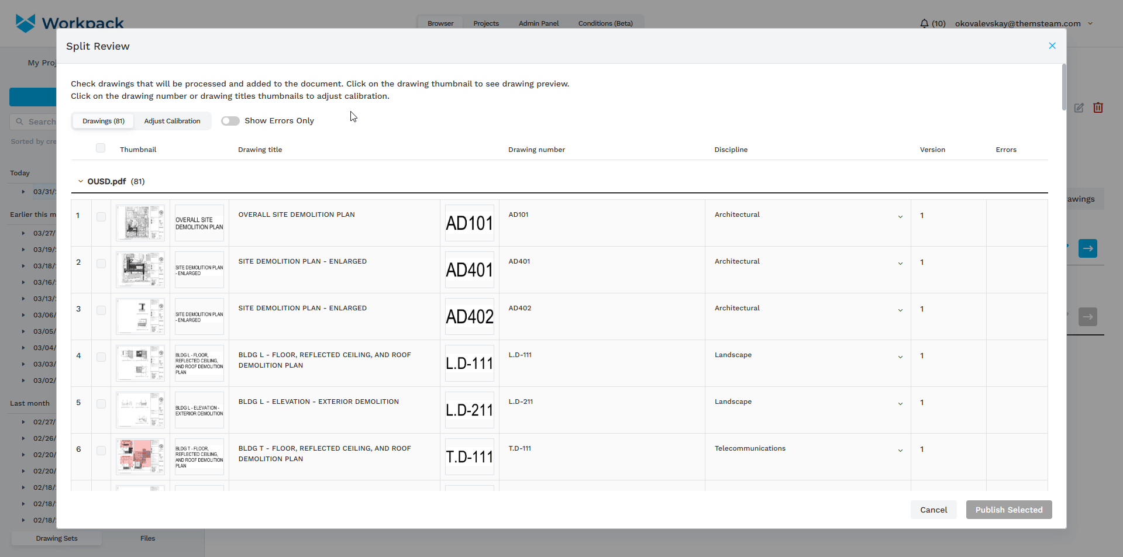This screenshot has width=1123, height=557.
Task: Open the discipline dropdown for AD101
Action: coord(900,217)
